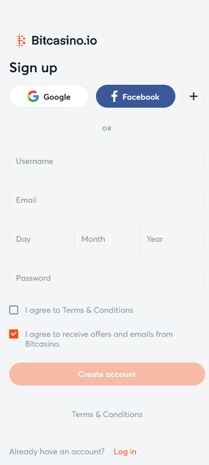Screen dimensions: 209x465
Task: Open the Terms & Conditions link below the button
Action: click(x=107, y=414)
